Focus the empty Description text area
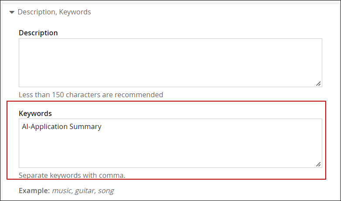 click(170, 62)
